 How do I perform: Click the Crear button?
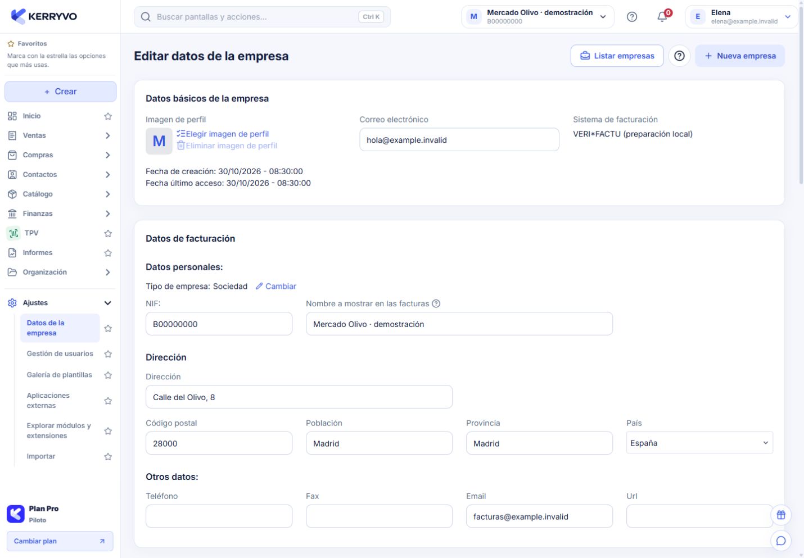coord(61,92)
